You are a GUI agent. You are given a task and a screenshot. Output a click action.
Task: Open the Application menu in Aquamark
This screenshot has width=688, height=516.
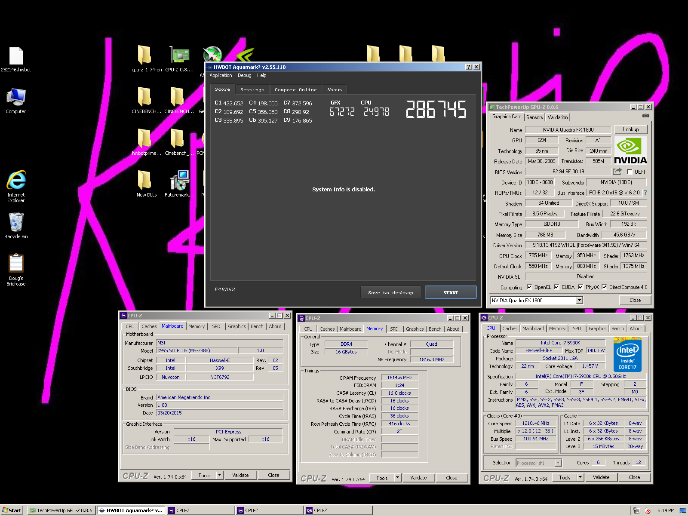(221, 75)
